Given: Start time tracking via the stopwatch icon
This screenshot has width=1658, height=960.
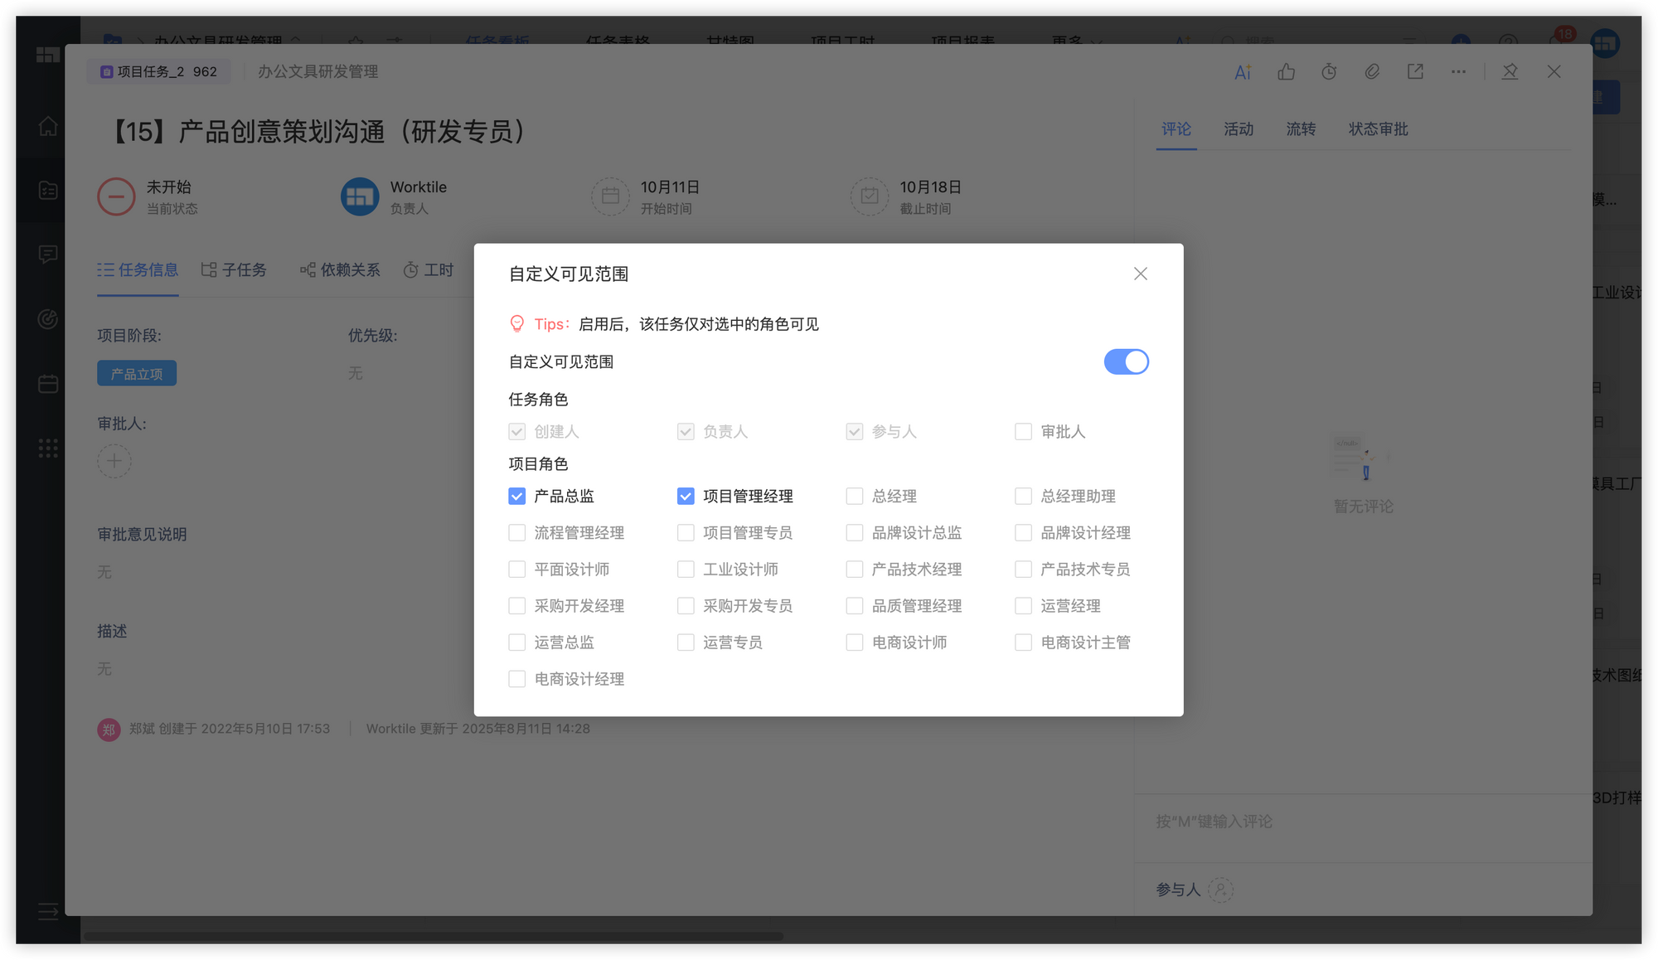Looking at the screenshot, I should tap(1329, 72).
